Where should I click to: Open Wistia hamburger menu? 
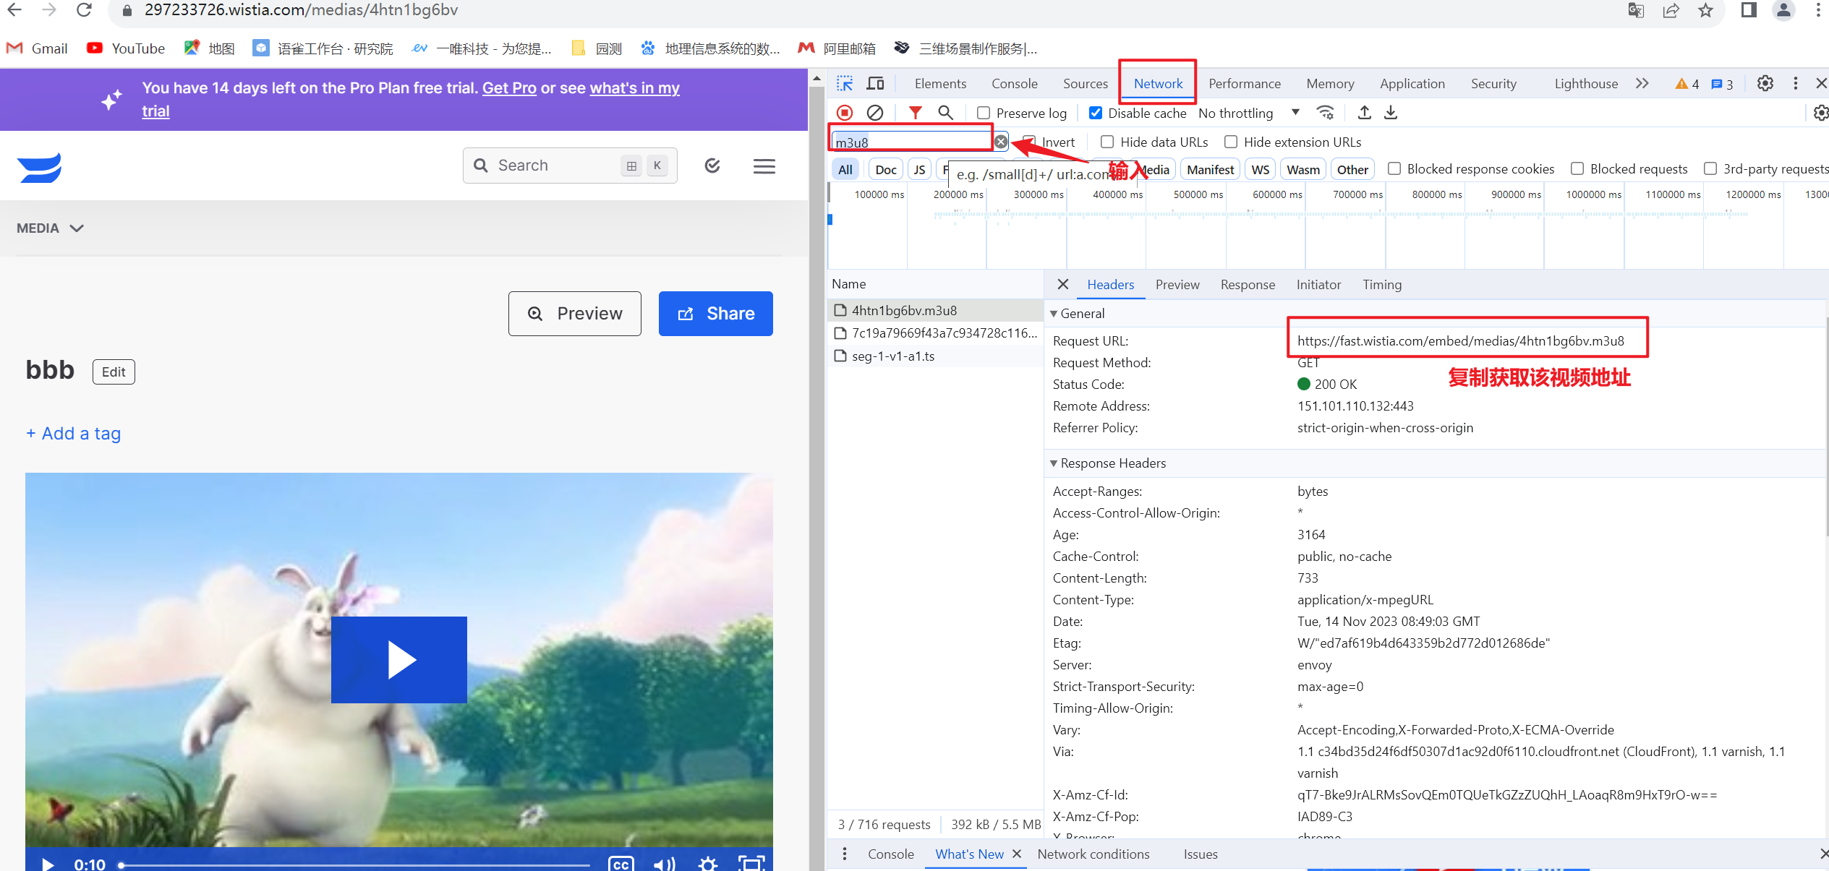[764, 166]
